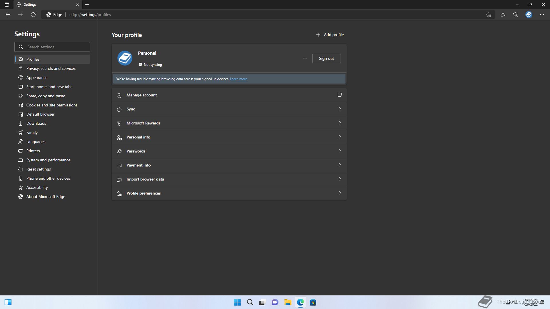Screen dimensions: 550x309
Task: Click the Personal profile more-options ellipsis
Action: (305, 58)
